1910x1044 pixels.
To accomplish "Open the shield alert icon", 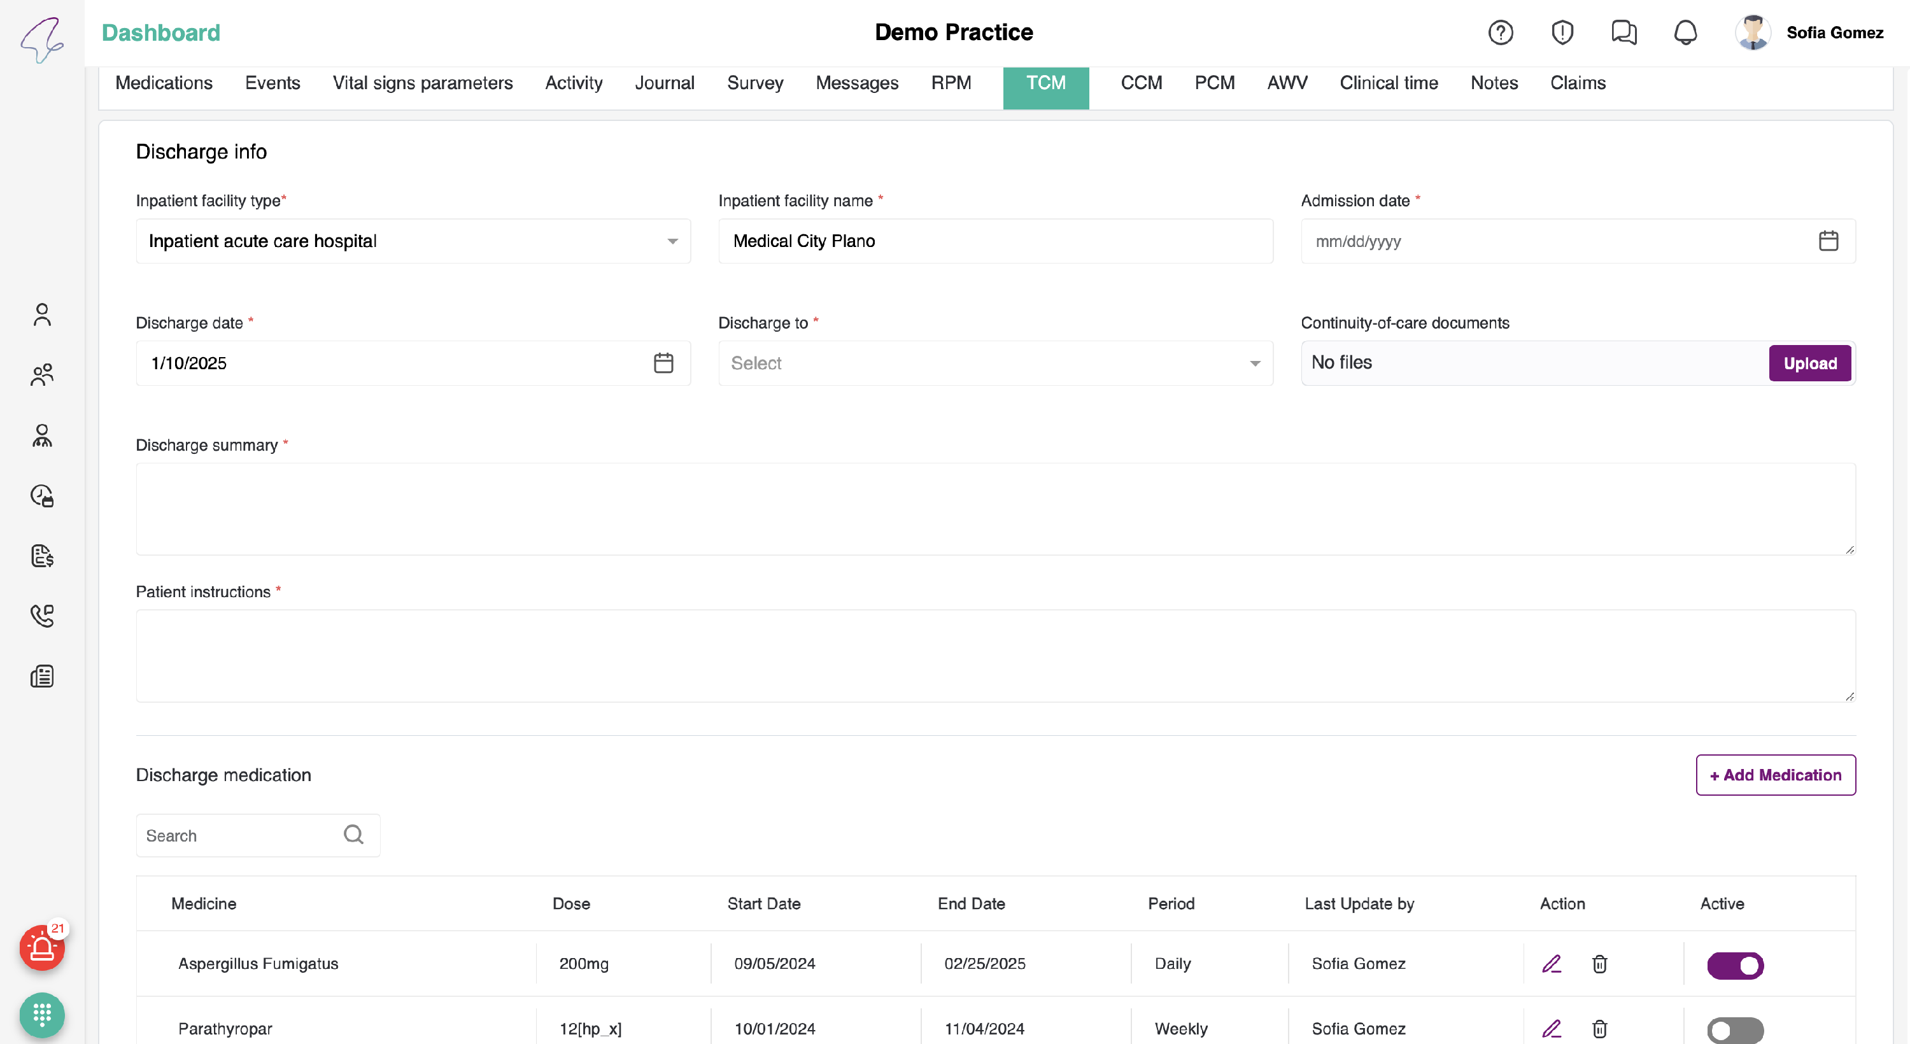I will click(1562, 32).
